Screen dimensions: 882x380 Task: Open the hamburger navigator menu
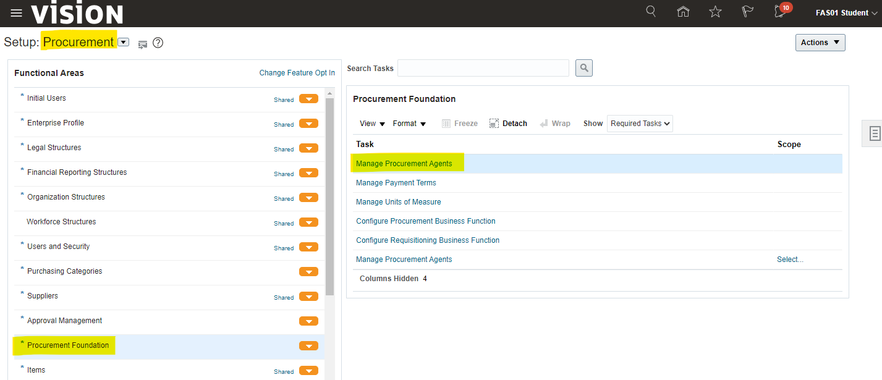coord(16,13)
